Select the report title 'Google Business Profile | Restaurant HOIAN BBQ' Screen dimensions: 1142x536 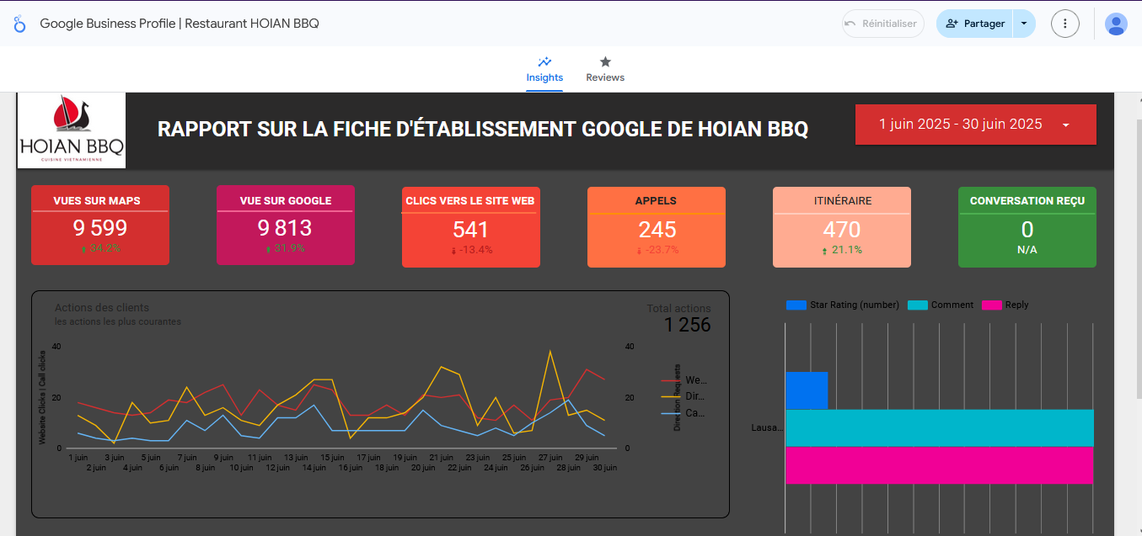[180, 24]
